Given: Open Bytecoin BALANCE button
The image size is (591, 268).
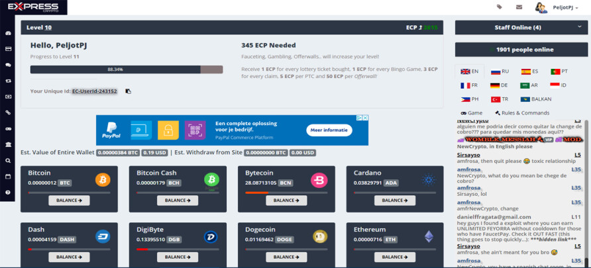Looking at the screenshot, I should [286, 201].
